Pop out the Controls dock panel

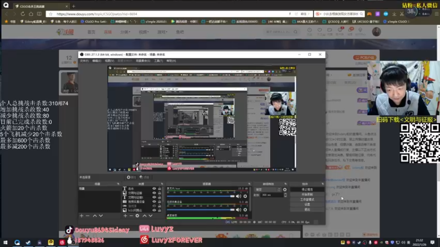[x=322, y=184]
